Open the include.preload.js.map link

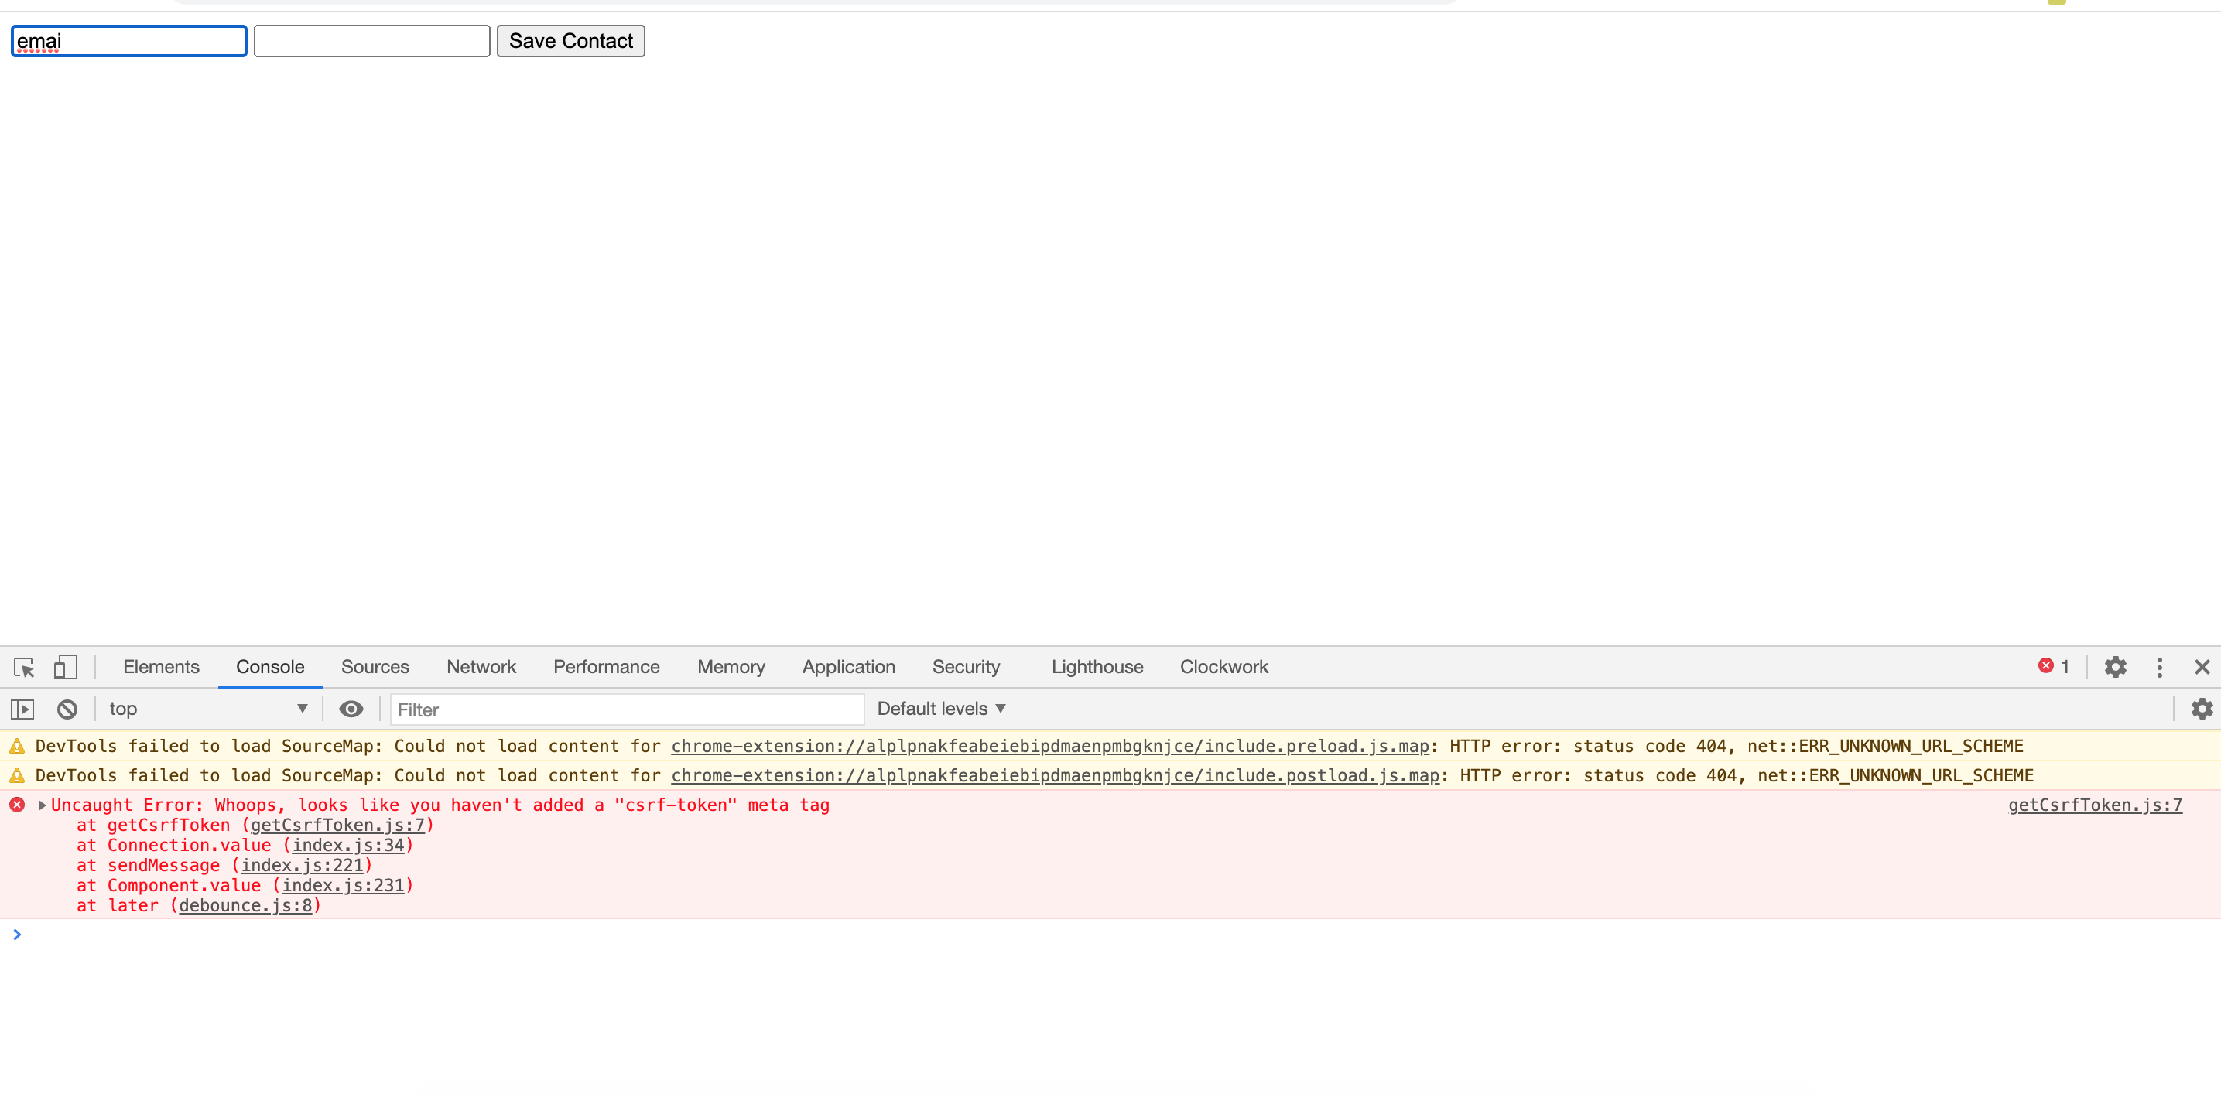point(1050,747)
